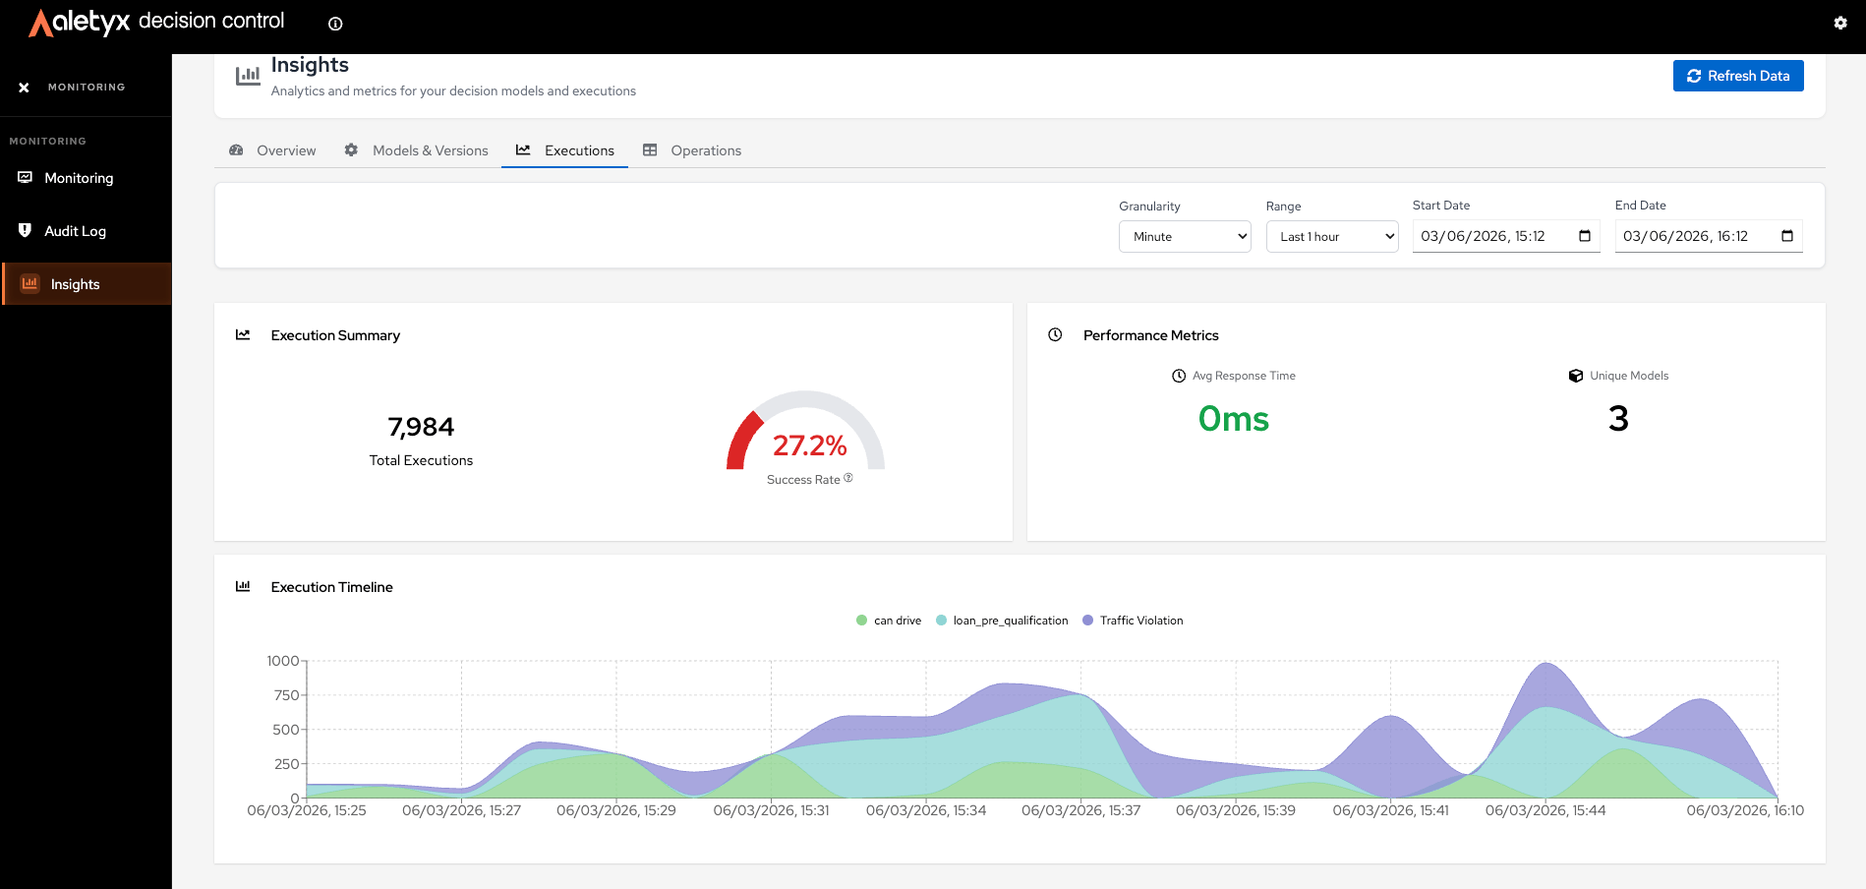Click the Audit Log shield icon

pyautogui.click(x=25, y=230)
